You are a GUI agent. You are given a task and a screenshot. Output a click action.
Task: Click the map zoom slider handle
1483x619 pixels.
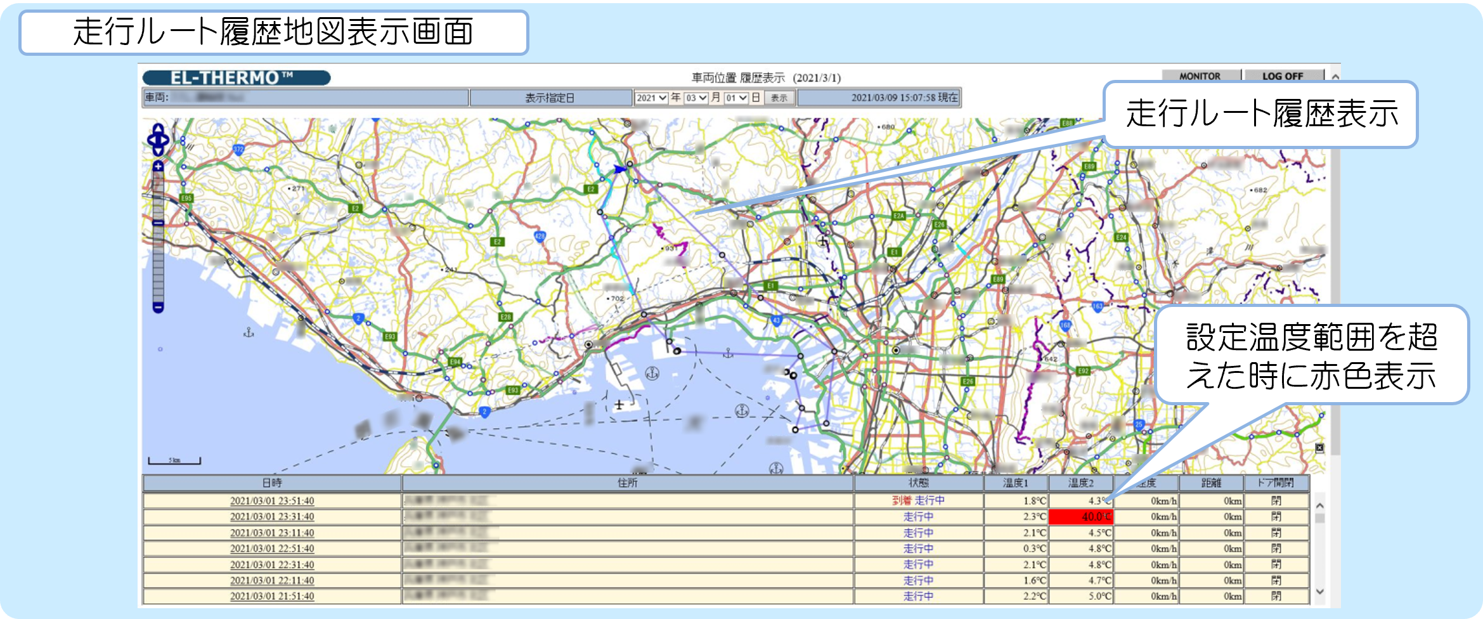click(x=158, y=223)
